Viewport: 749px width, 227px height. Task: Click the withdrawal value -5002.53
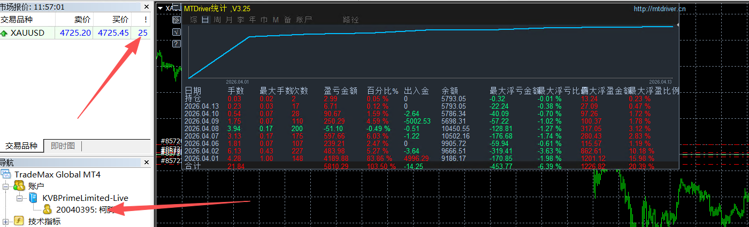[x=417, y=121]
